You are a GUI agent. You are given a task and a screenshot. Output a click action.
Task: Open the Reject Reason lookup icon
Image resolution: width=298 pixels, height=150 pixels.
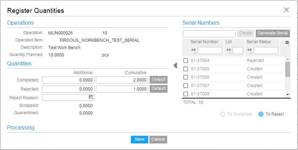pyautogui.click(x=91, y=97)
